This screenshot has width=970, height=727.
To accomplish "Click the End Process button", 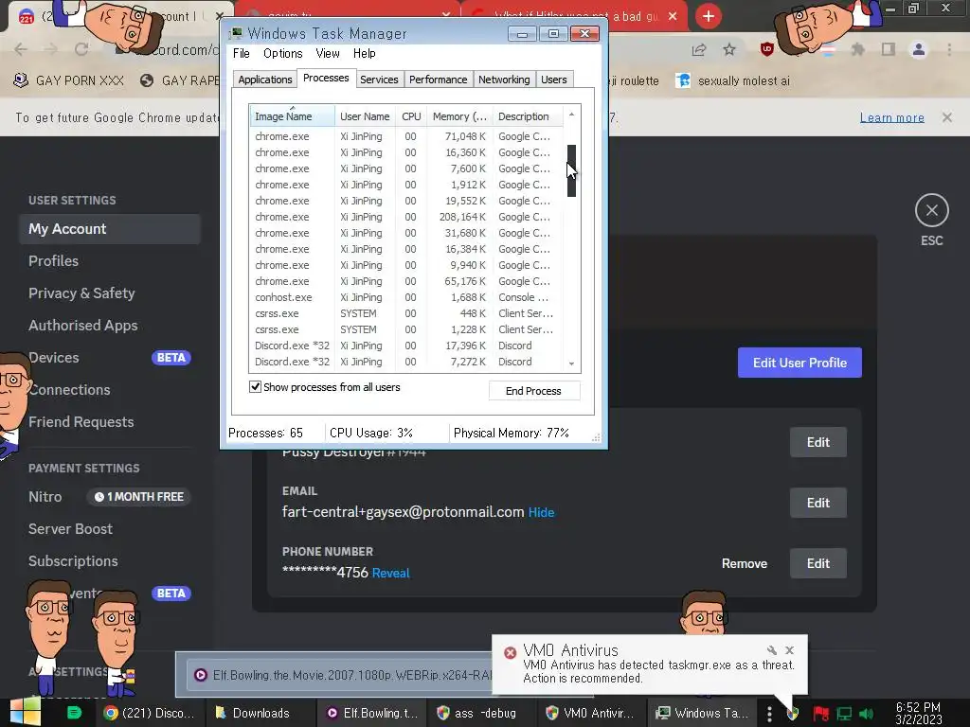I will (x=534, y=391).
